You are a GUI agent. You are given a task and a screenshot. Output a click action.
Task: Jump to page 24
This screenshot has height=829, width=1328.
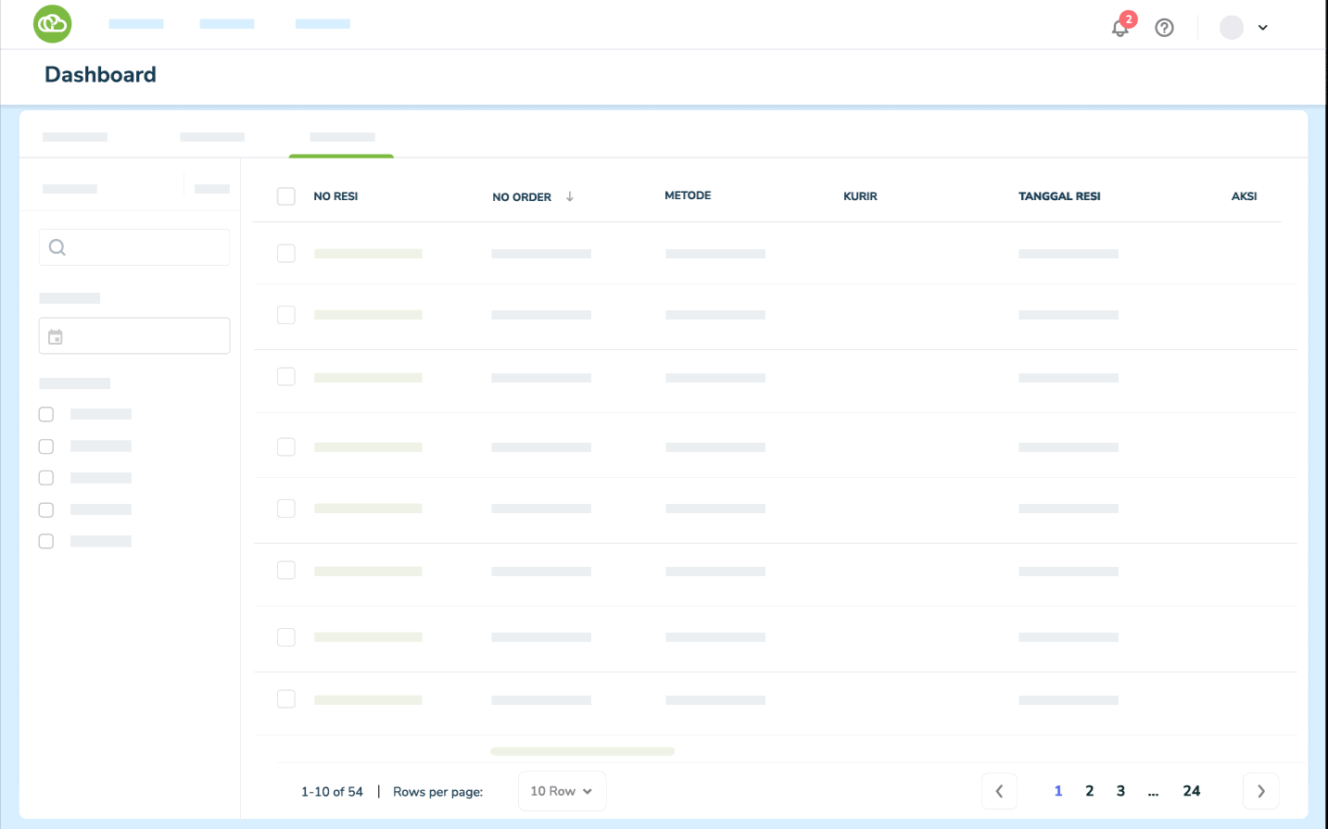(1192, 791)
